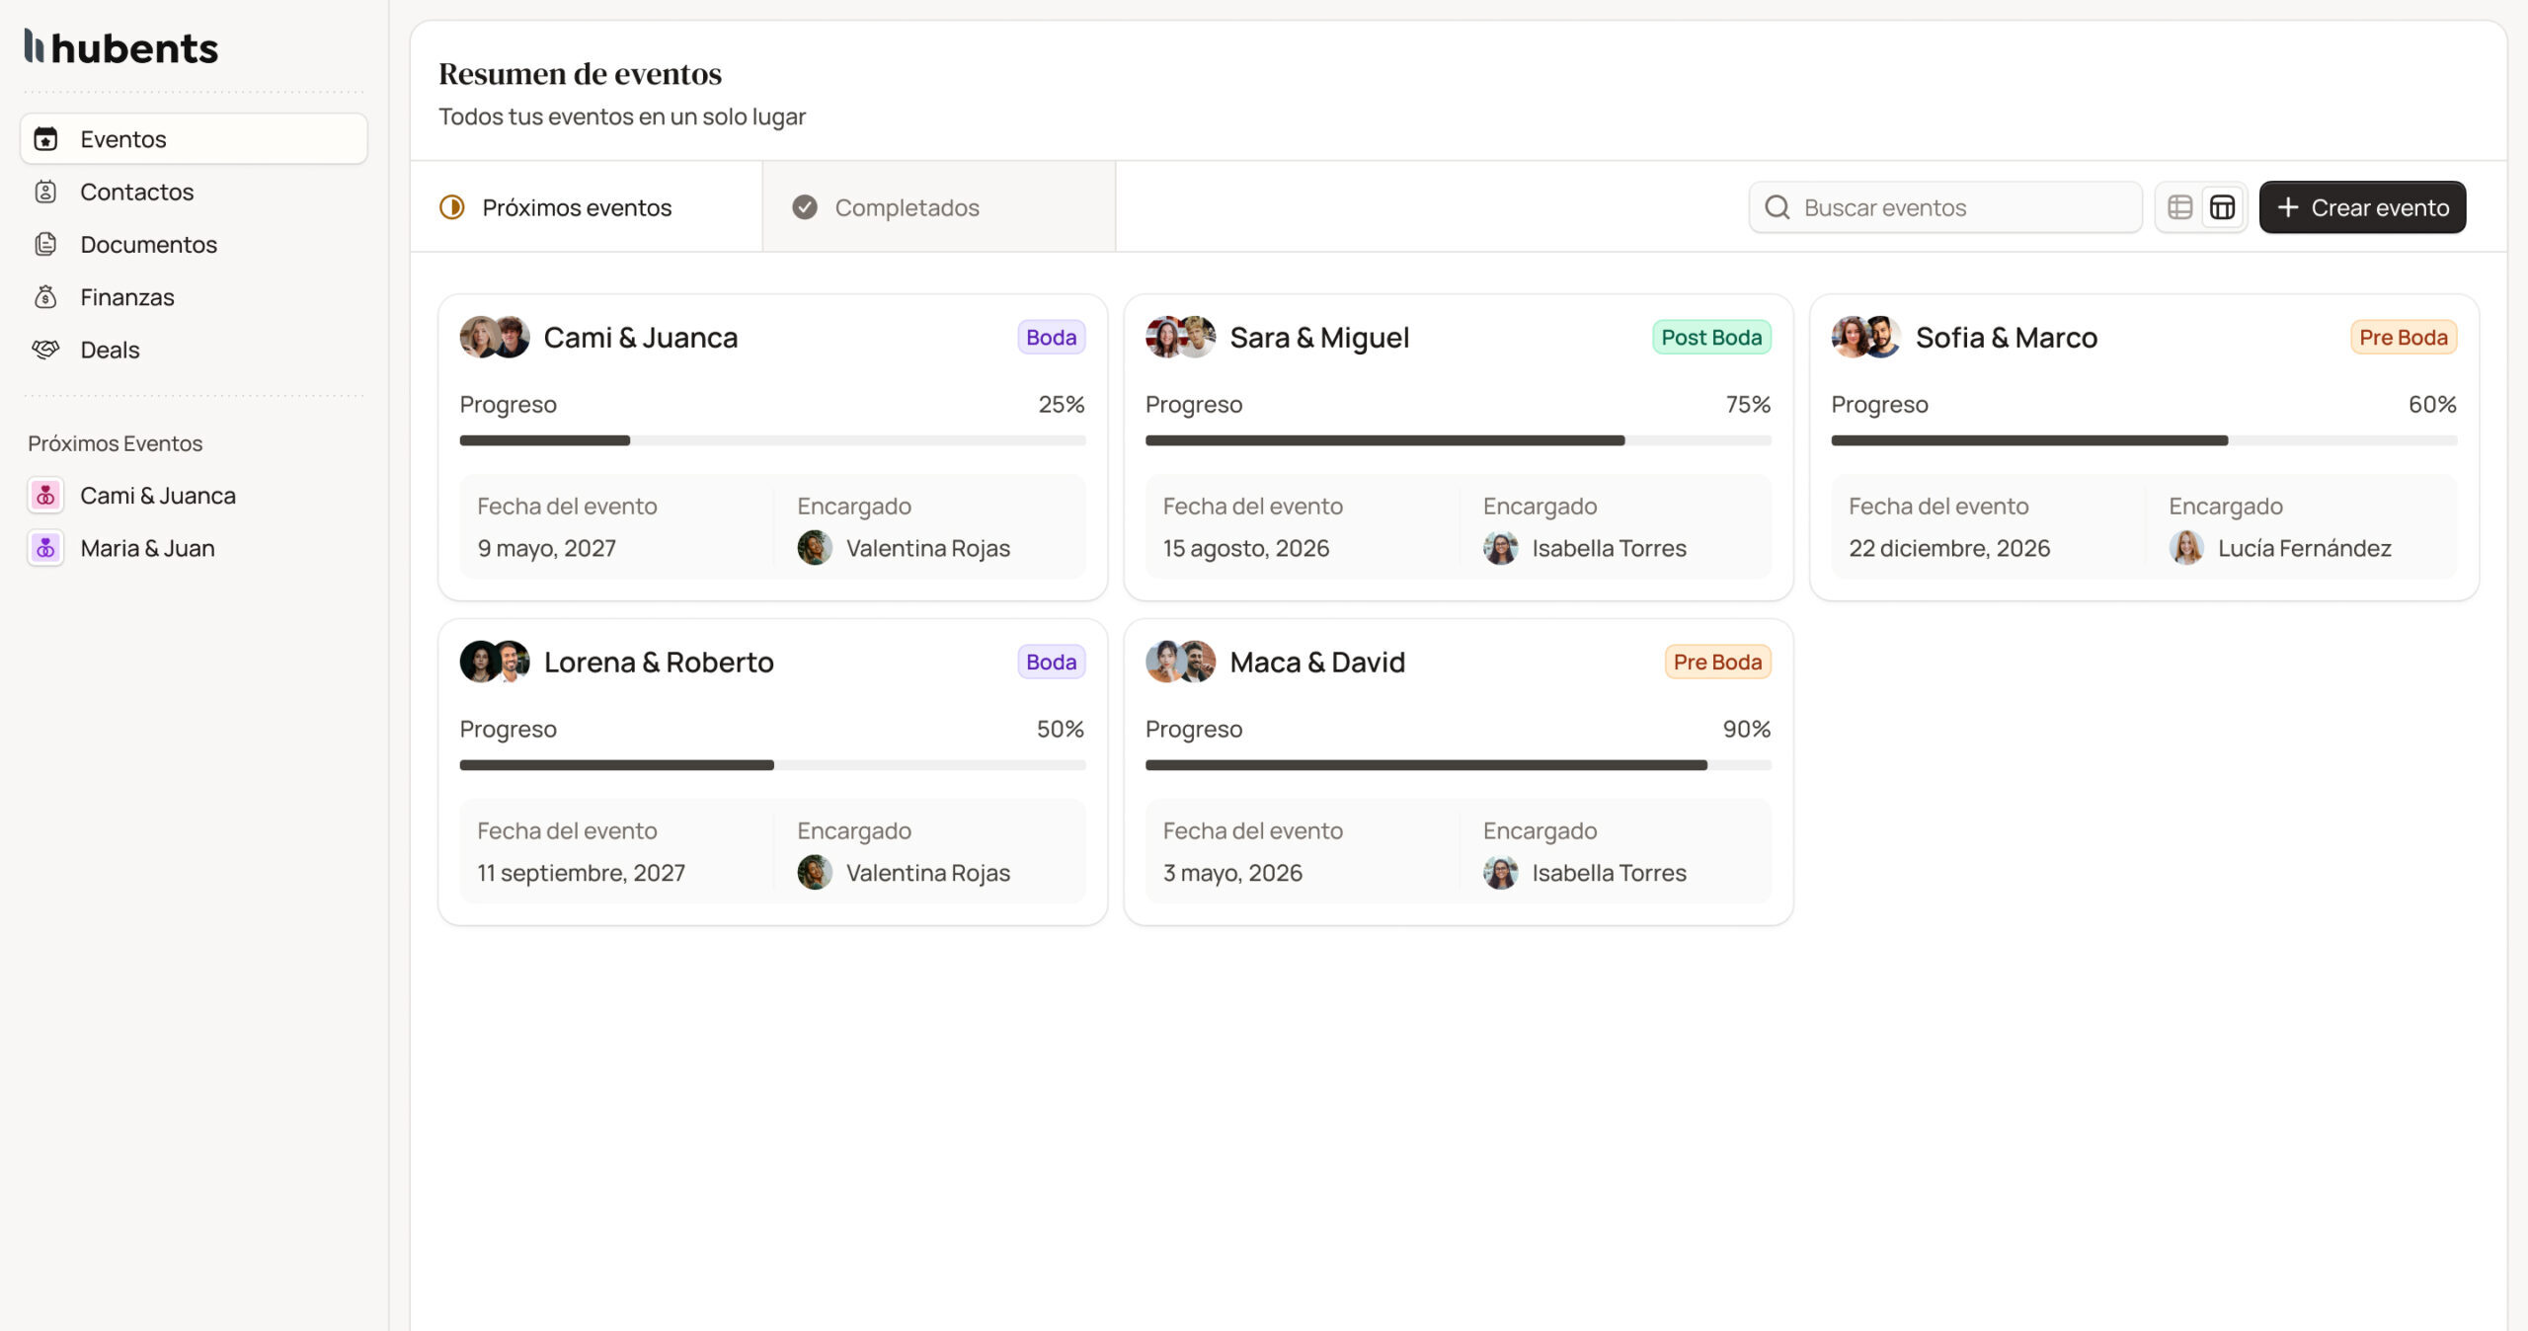The width and height of the screenshot is (2528, 1331).
Task: Switch to card board view
Action: 2222,207
